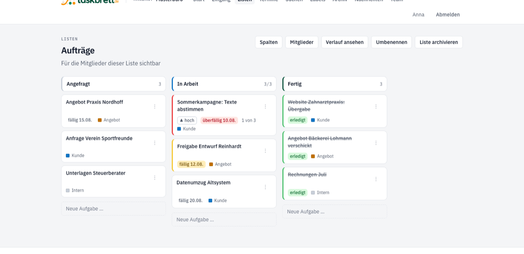Click the Intern label on Rechnungen Juli card

(320, 192)
